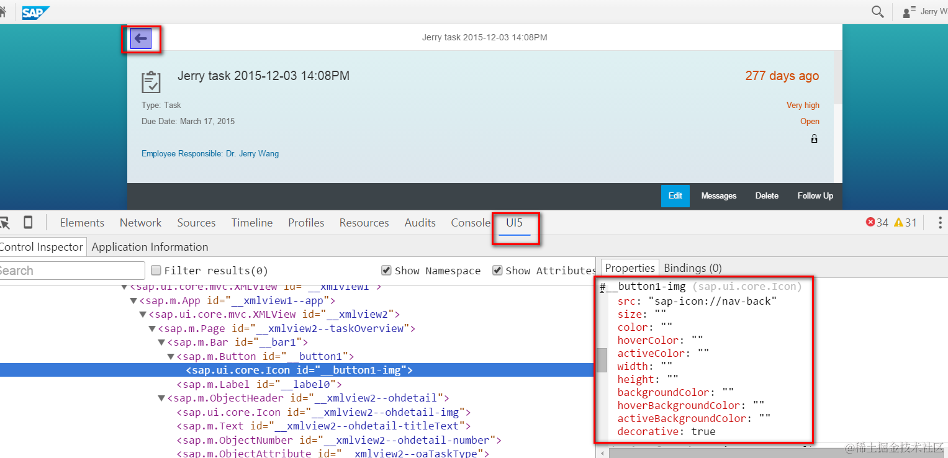The height and width of the screenshot is (458, 948).
Task: Open the DevTools three-dot menu
Action: tap(940, 223)
